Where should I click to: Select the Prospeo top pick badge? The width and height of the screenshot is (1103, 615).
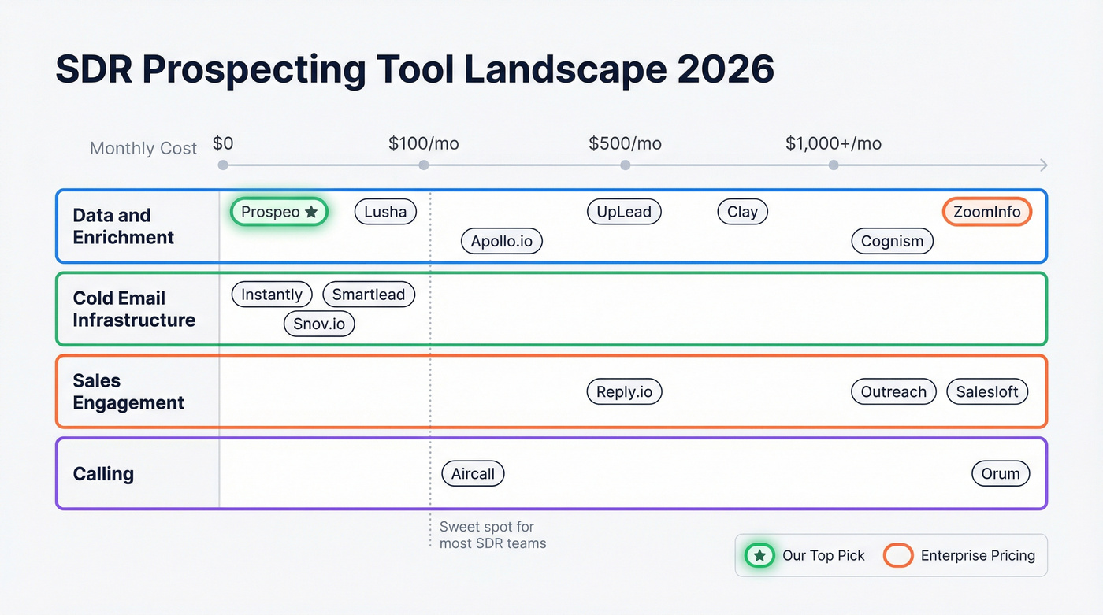(279, 212)
